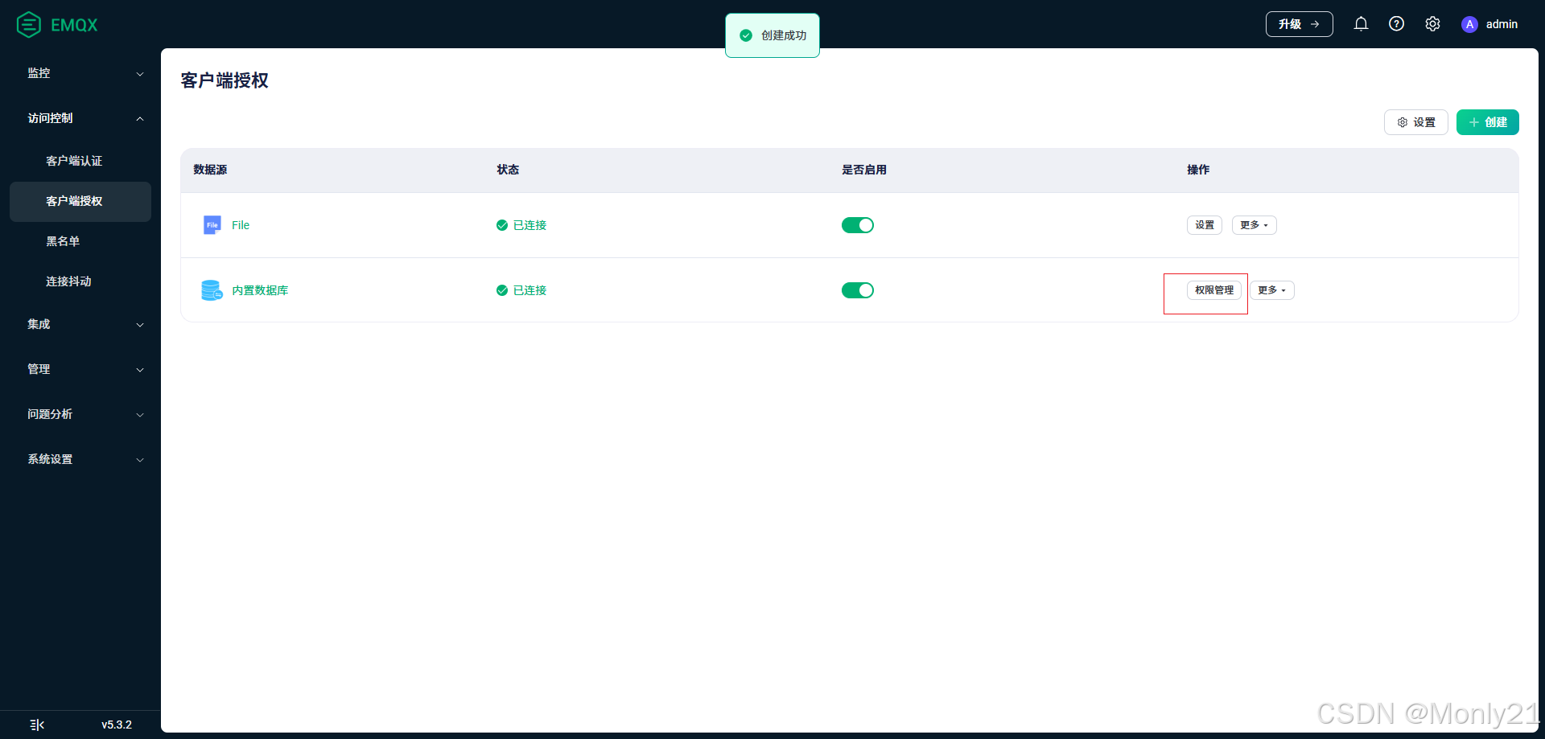1545x739 pixels.
Task: Click the 创建成功 success message
Action: (x=772, y=35)
